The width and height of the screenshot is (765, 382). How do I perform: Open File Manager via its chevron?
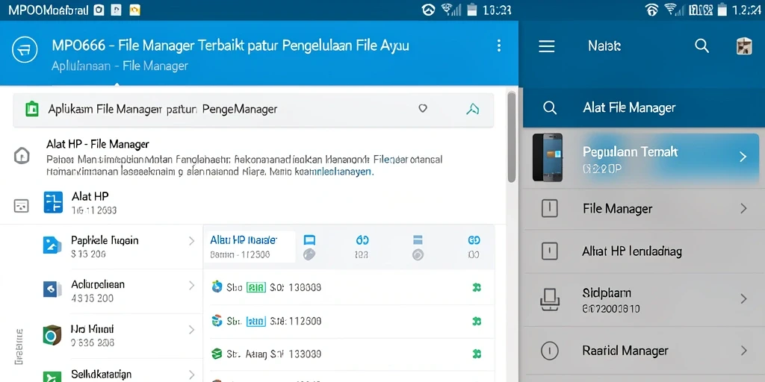743,209
